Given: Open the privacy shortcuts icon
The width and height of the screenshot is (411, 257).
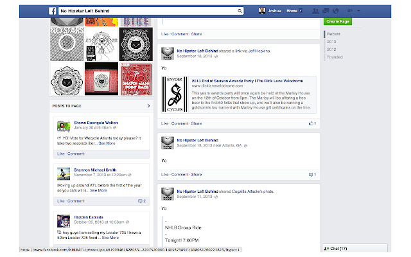Looking at the screenshot, I should tap(349, 11).
